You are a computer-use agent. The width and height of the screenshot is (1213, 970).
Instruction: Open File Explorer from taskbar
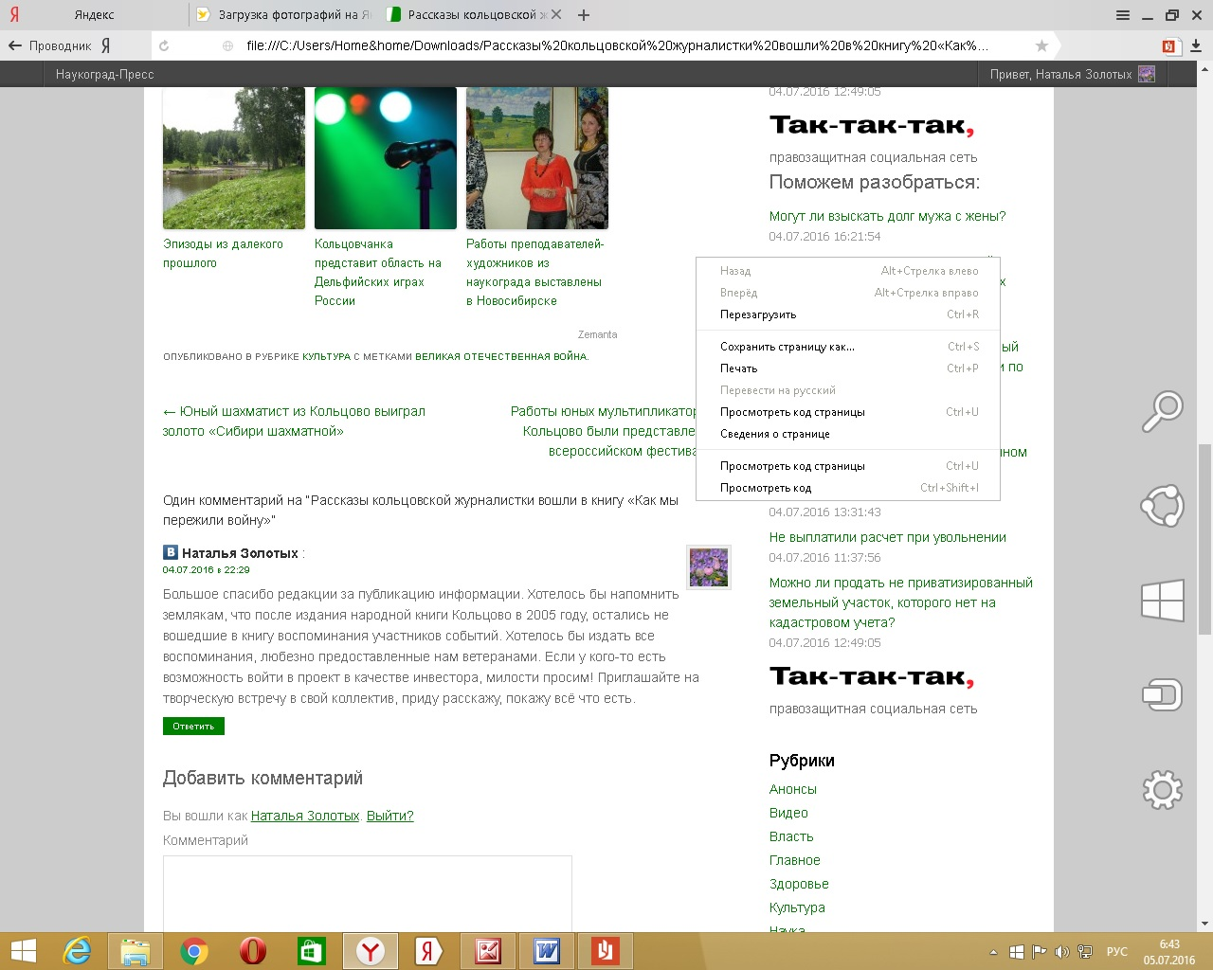click(136, 951)
